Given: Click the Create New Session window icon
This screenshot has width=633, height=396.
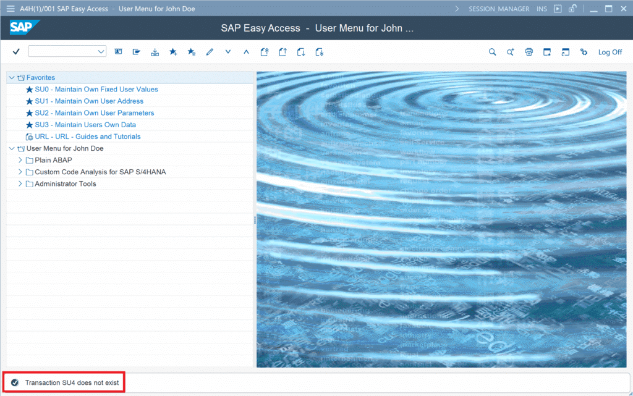Looking at the screenshot, I should click(x=547, y=52).
